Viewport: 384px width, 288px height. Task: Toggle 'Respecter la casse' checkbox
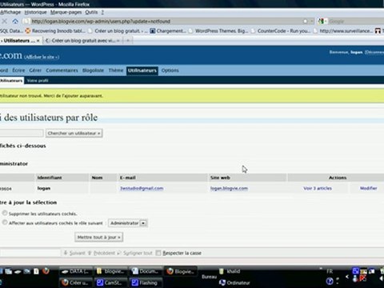coord(158,253)
